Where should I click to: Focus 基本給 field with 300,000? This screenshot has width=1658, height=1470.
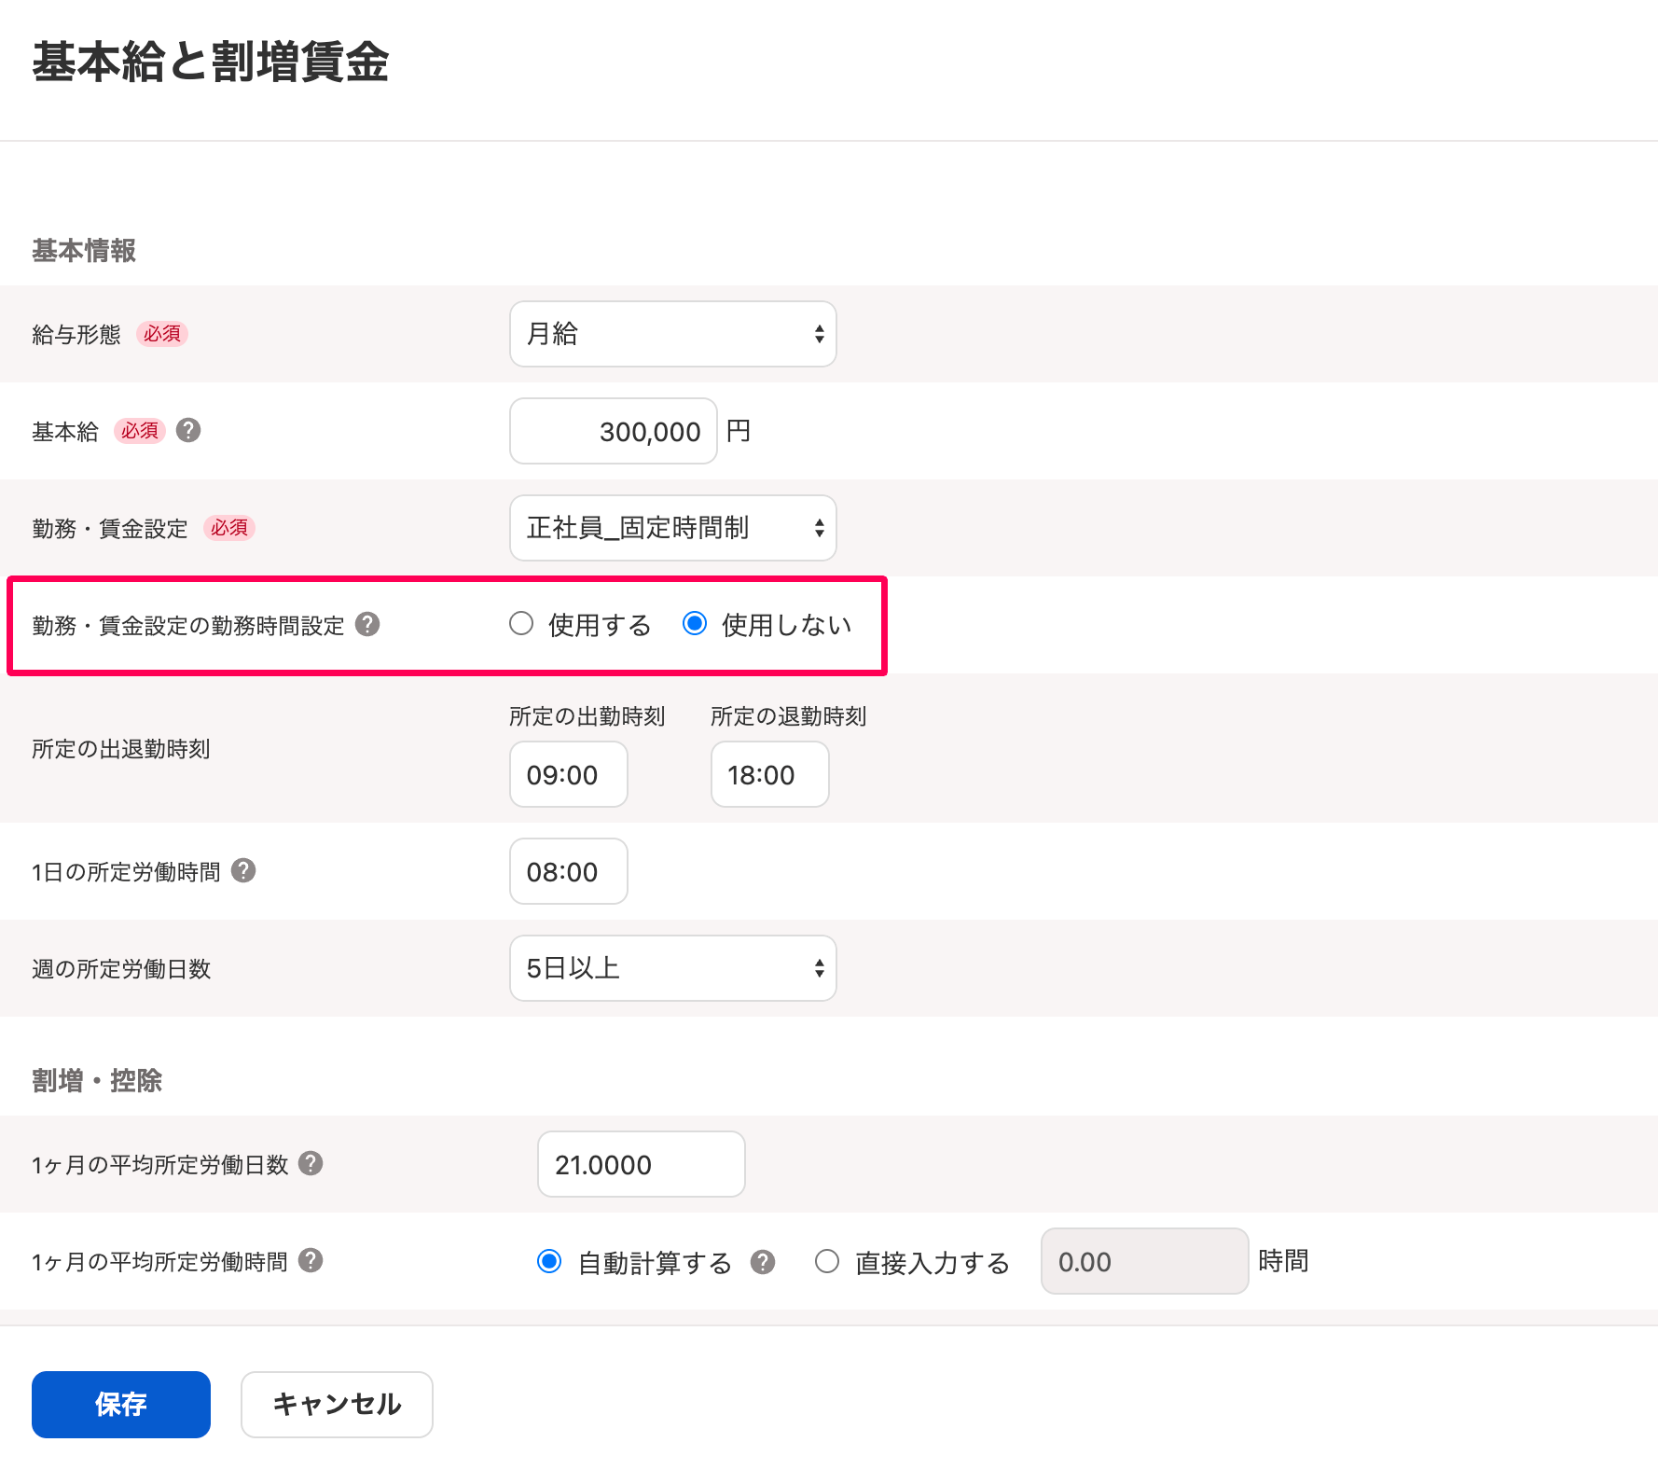(x=614, y=431)
